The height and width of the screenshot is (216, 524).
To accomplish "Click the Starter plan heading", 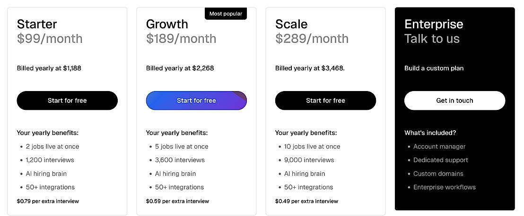I will [37, 24].
